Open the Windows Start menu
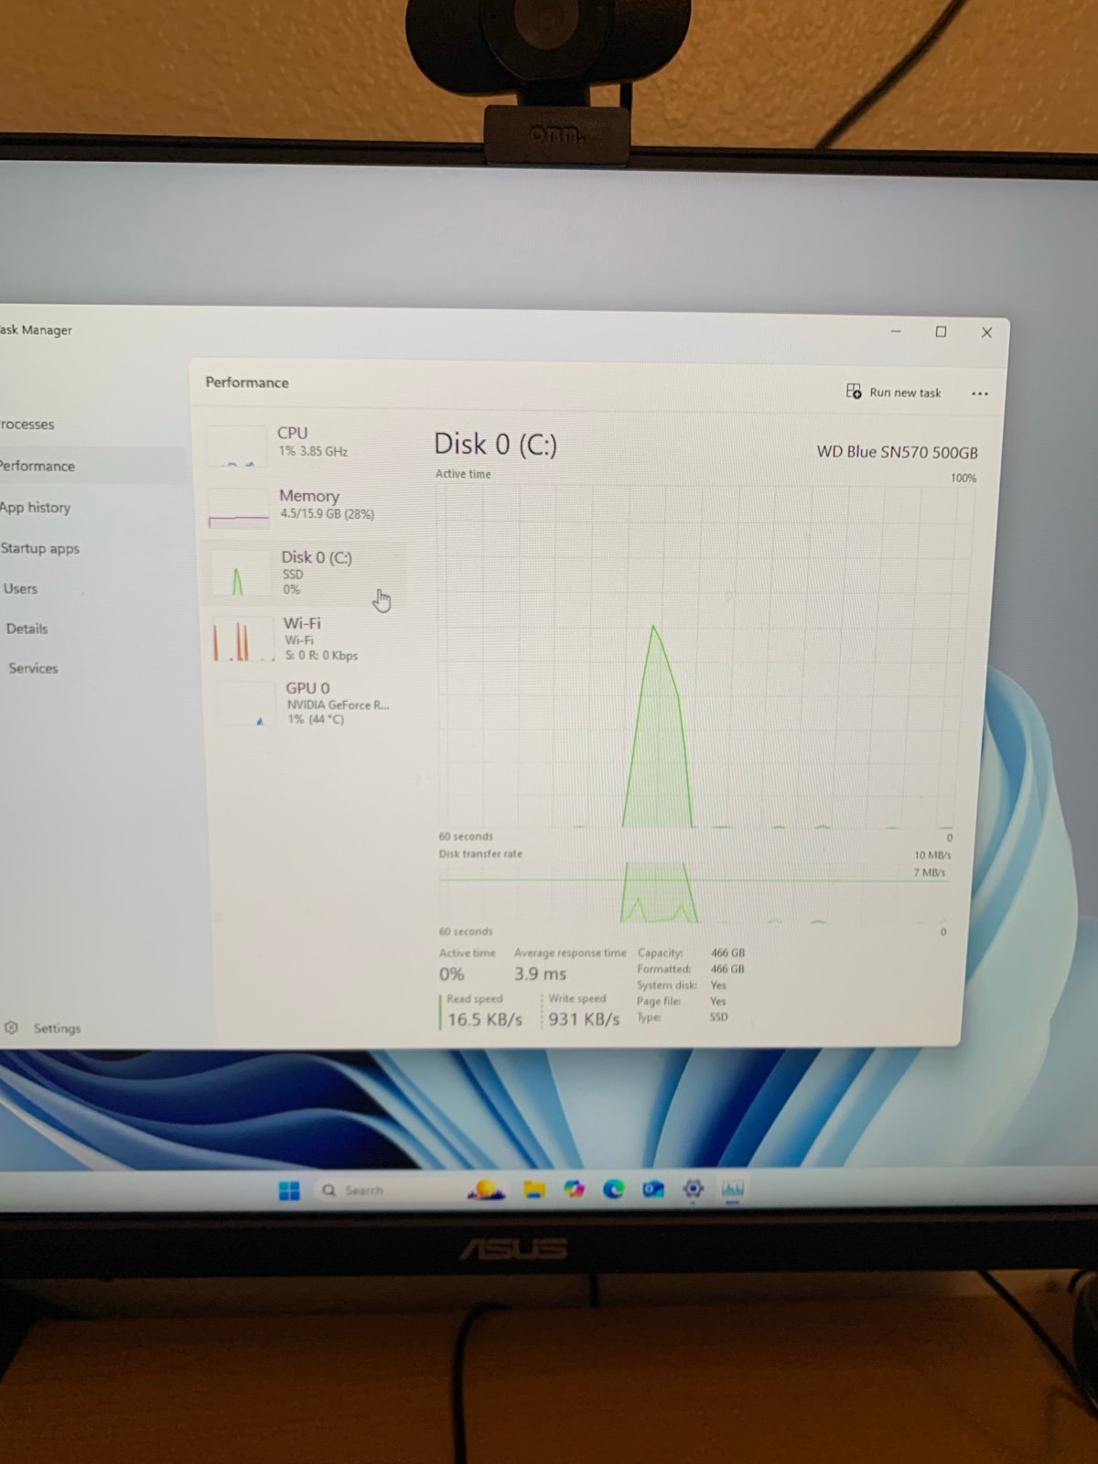Viewport: 1098px width, 1464px height. 289,1190
